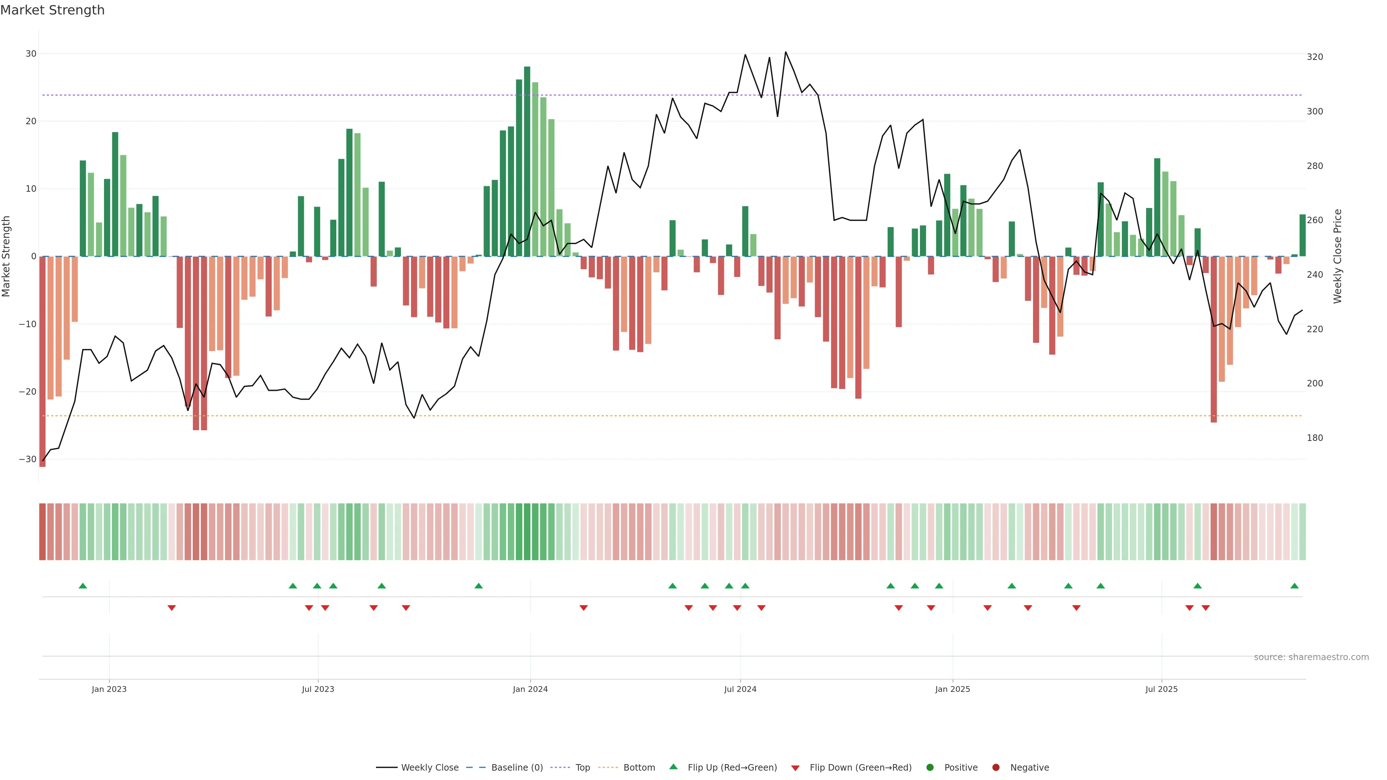Click the leftmost dark red heatmap cell
Image resolution: width=1387 pixels, height=780 pixels.
click(x=42, y=532)
